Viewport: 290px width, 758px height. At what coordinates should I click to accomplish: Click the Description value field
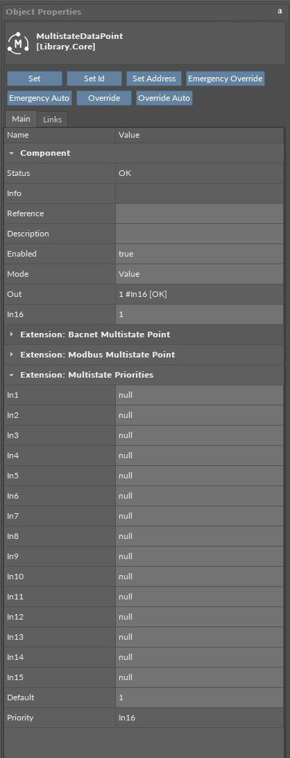coord(199,234)
